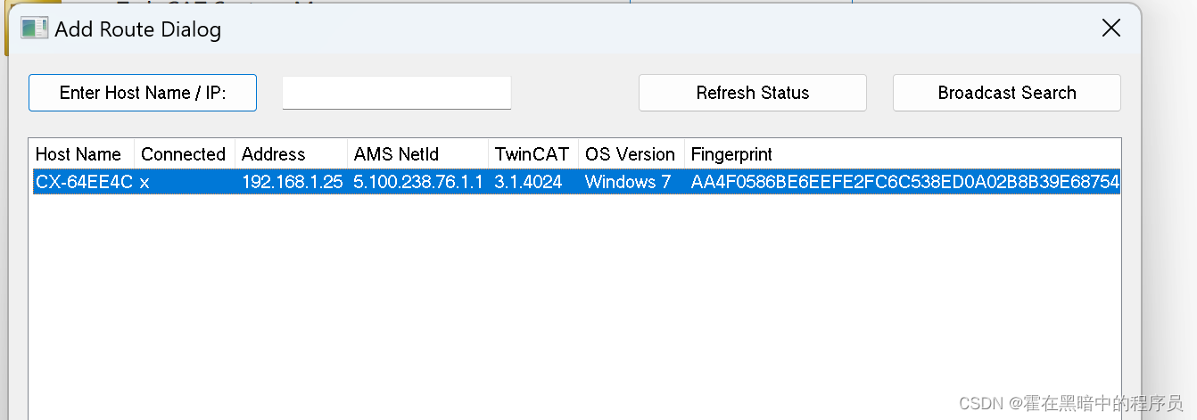
Task: Click the AMS NetId column header
Action: (x=396, y=154)
